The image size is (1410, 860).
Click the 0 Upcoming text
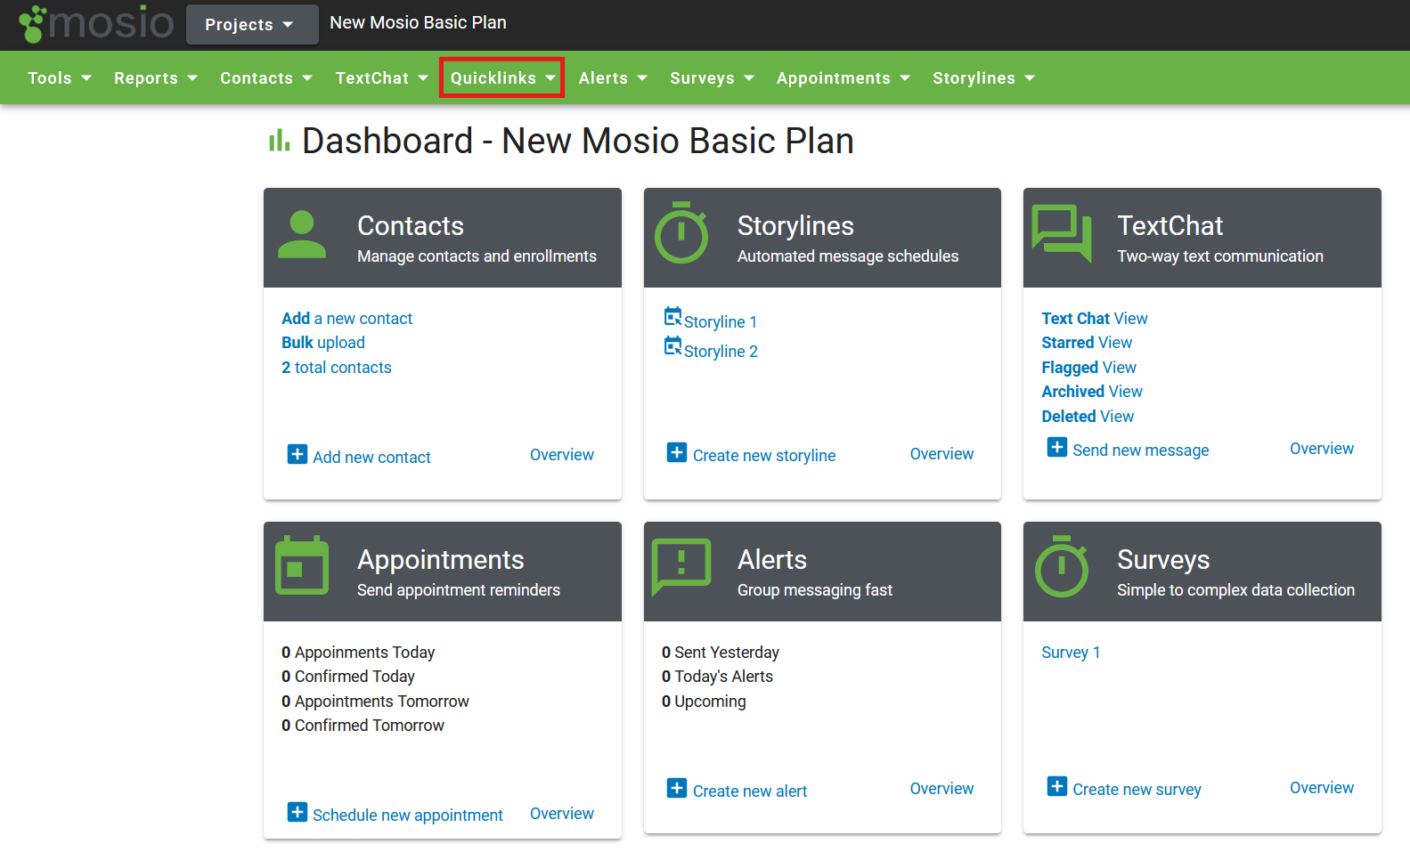click(x=704, y=702)
